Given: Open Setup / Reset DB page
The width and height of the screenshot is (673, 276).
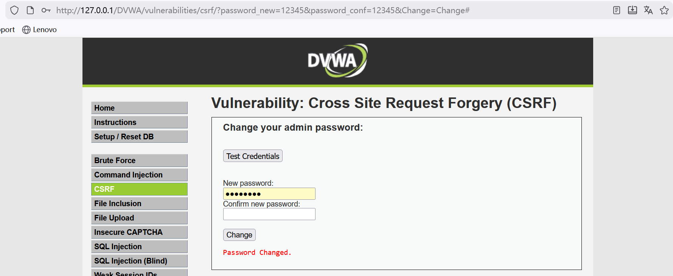Looking at the screenshot, I should tap(139, 137).
